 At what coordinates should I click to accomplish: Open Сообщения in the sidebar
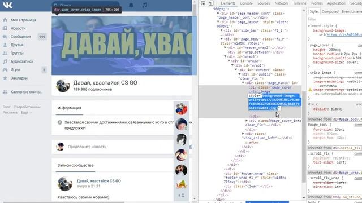(x=20, y=37)
